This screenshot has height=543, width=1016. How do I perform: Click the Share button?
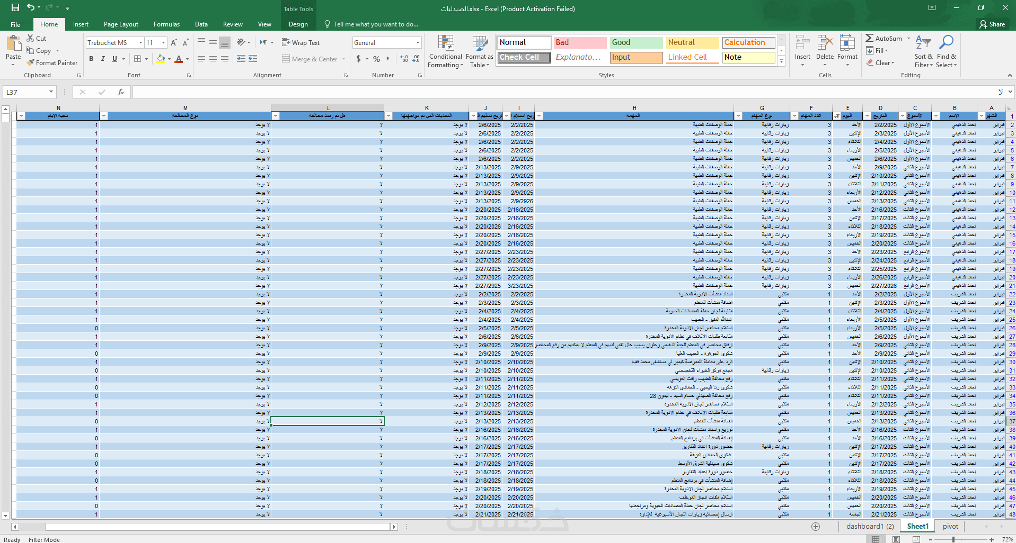pyautogui.click(x=992, y=24)
